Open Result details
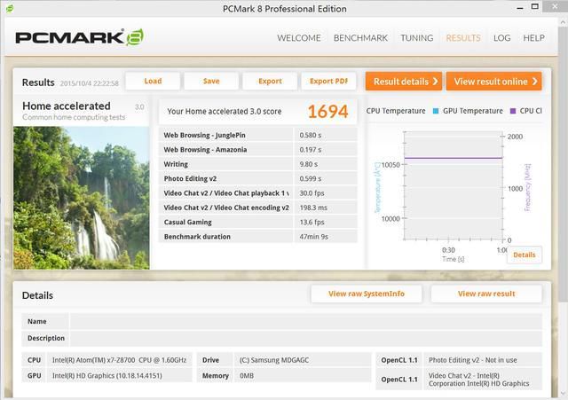 click(404, 82)
